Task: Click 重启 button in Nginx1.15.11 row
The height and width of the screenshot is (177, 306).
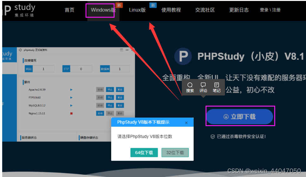Action: pyautogui.click(x=120, y=113)
